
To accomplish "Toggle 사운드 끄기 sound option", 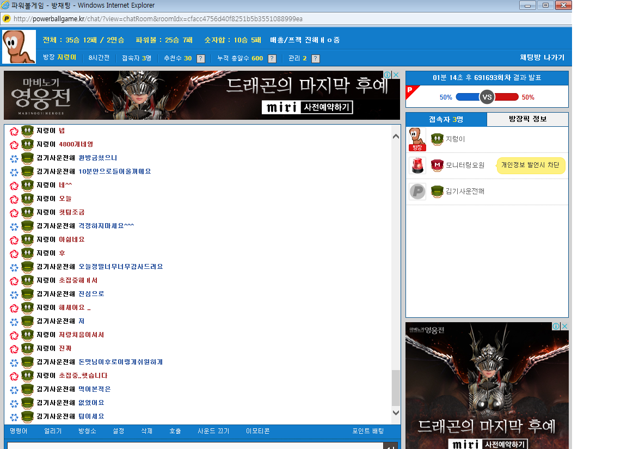I will click(x=213, y=431).
